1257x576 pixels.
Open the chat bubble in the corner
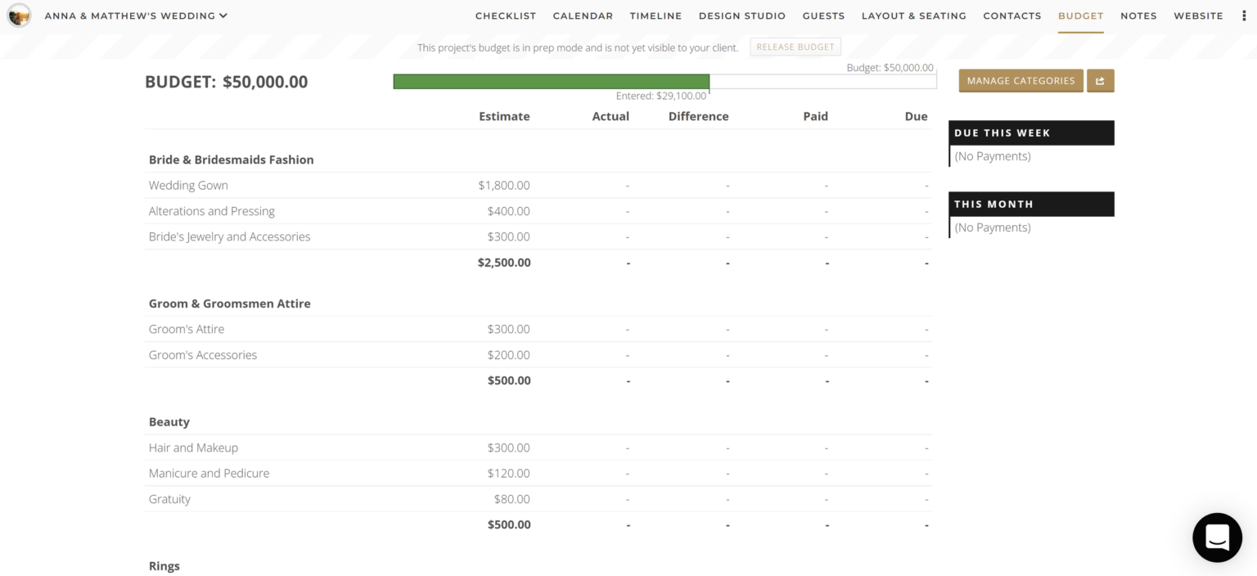tap(1217, 538)
